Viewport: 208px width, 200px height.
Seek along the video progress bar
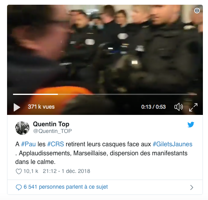coord(105,94)
